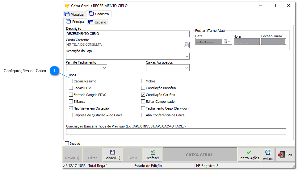Screen dimensions: 298x171
Task: Uncheck Conciliação Cartões checkbox
Action: 143,95
